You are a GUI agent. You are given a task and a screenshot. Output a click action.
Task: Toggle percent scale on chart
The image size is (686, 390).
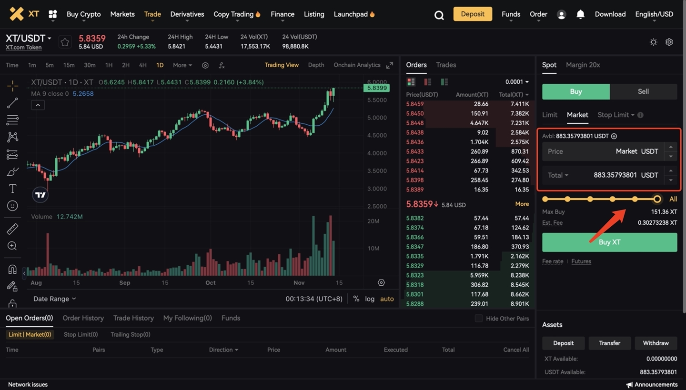tap(356, 299)
